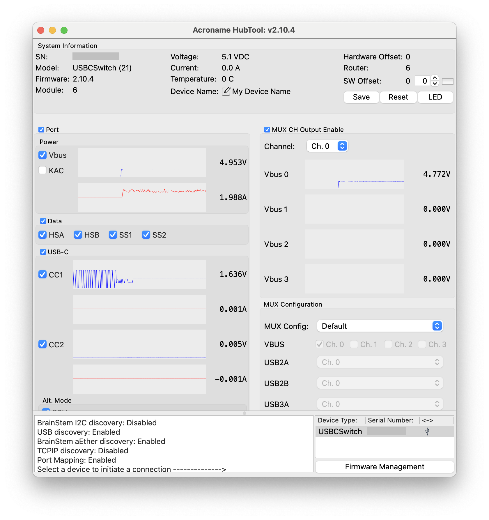The width and height of the screenshot is (489, 520).
Task: Click the Port Mapping: Enabled log line
Action: coord(77,460)
